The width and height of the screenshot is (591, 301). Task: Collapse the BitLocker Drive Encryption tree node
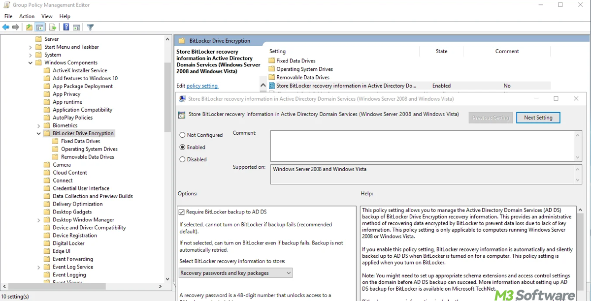point(39,133)
